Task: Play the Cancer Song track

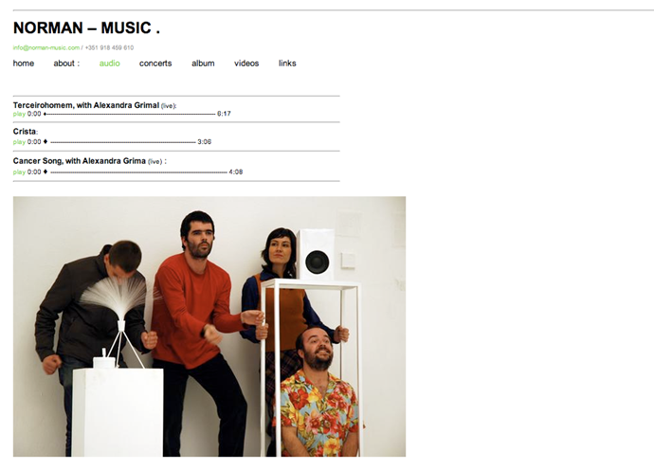Action: (19, 172)
